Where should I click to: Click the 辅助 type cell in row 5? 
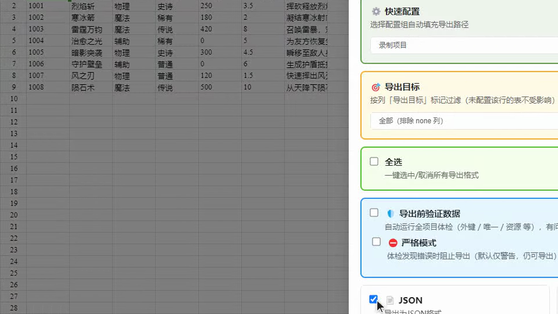[134, 41]
